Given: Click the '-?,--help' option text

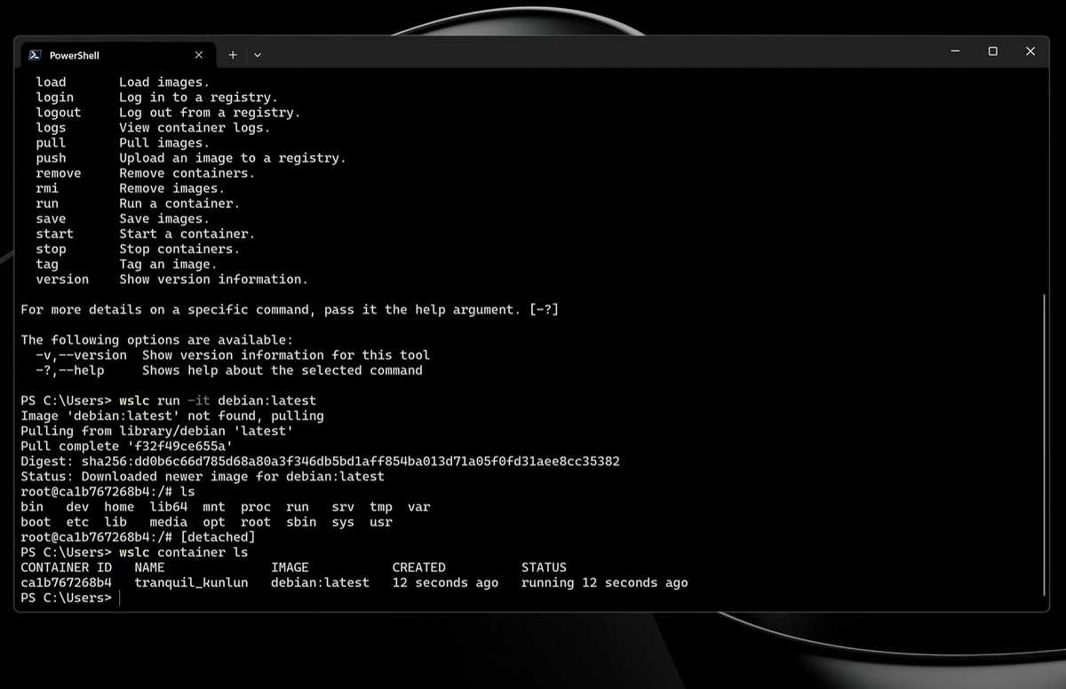Looking at the screenshot, I should coord(70,369).
